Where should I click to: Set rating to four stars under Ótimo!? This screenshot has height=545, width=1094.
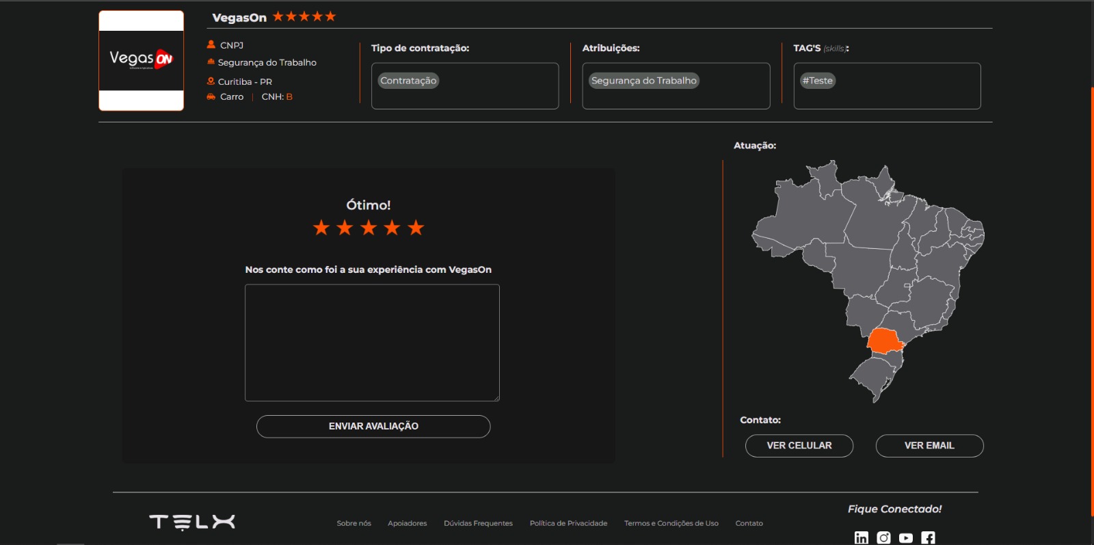pyautogui.click(x=392, y=228)
